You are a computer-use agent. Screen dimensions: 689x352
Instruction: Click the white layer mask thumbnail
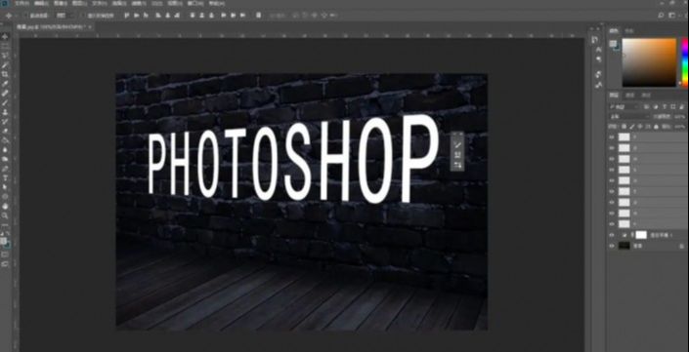[641, 235]
